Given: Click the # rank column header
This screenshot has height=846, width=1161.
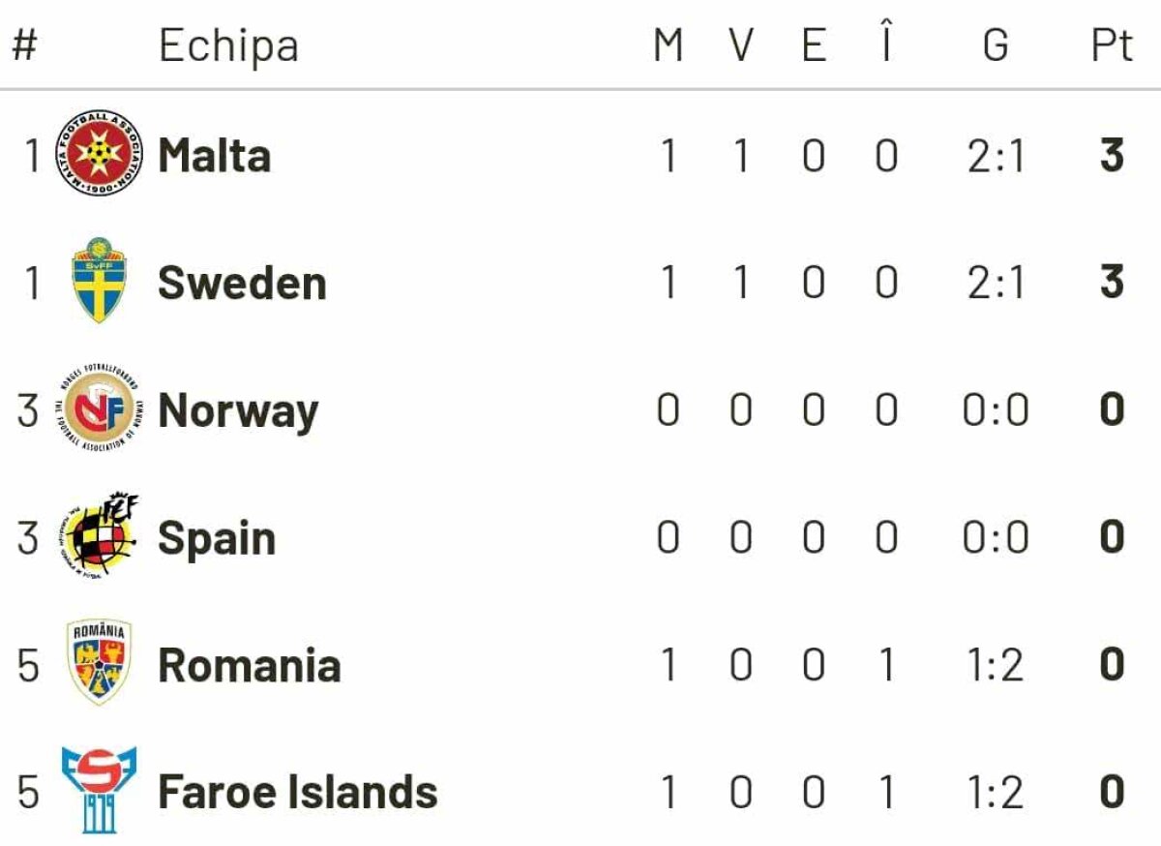Looking at the screenshot, I should (x=25, y=45).
